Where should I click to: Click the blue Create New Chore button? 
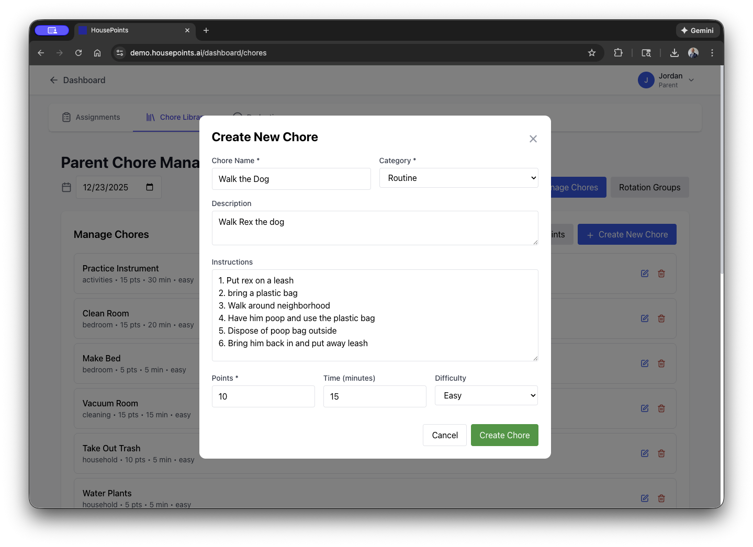(x=627, y=234)
